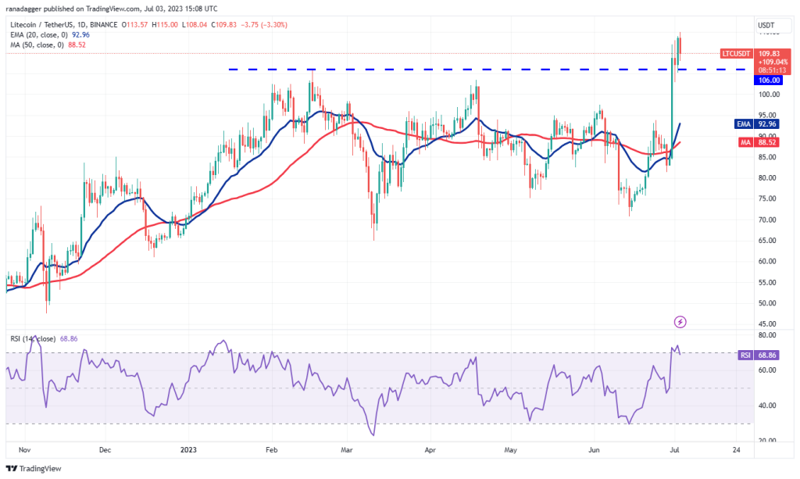Click the ranadagger TradingView.com attribution link
Screen dimensions: 800x479
(78, 9)
